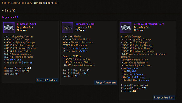Image resolution: width=182 pixels, height=103 pixels.
Task: Click 'Required Player Level: 84' text
Action: [x=135, y=85]
